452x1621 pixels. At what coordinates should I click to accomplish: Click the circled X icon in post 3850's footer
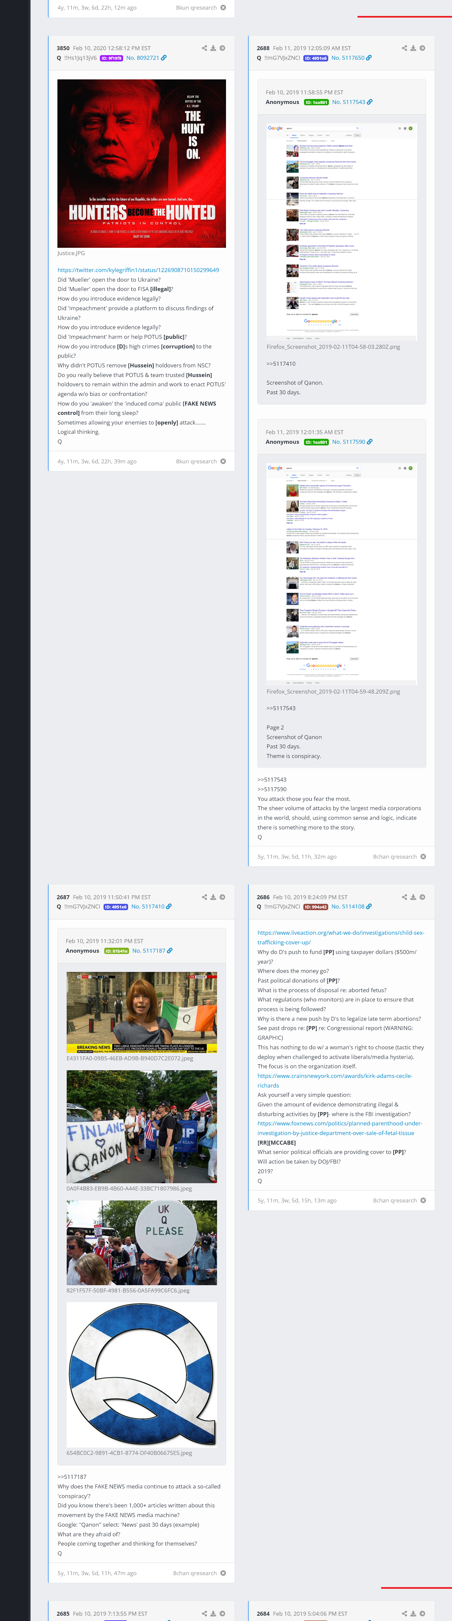(223, 461)
